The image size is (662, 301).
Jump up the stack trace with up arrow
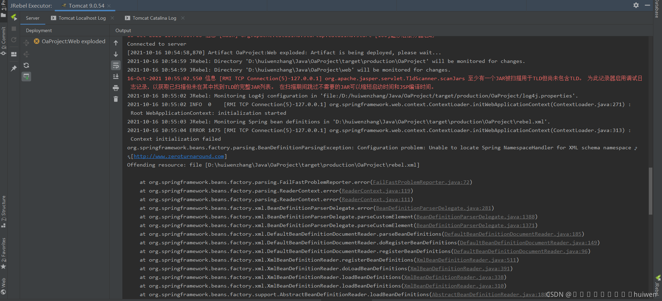(x=116, y=43)
